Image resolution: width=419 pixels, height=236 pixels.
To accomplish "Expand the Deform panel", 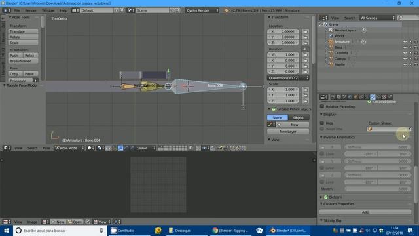I will (x=321, y=197).
